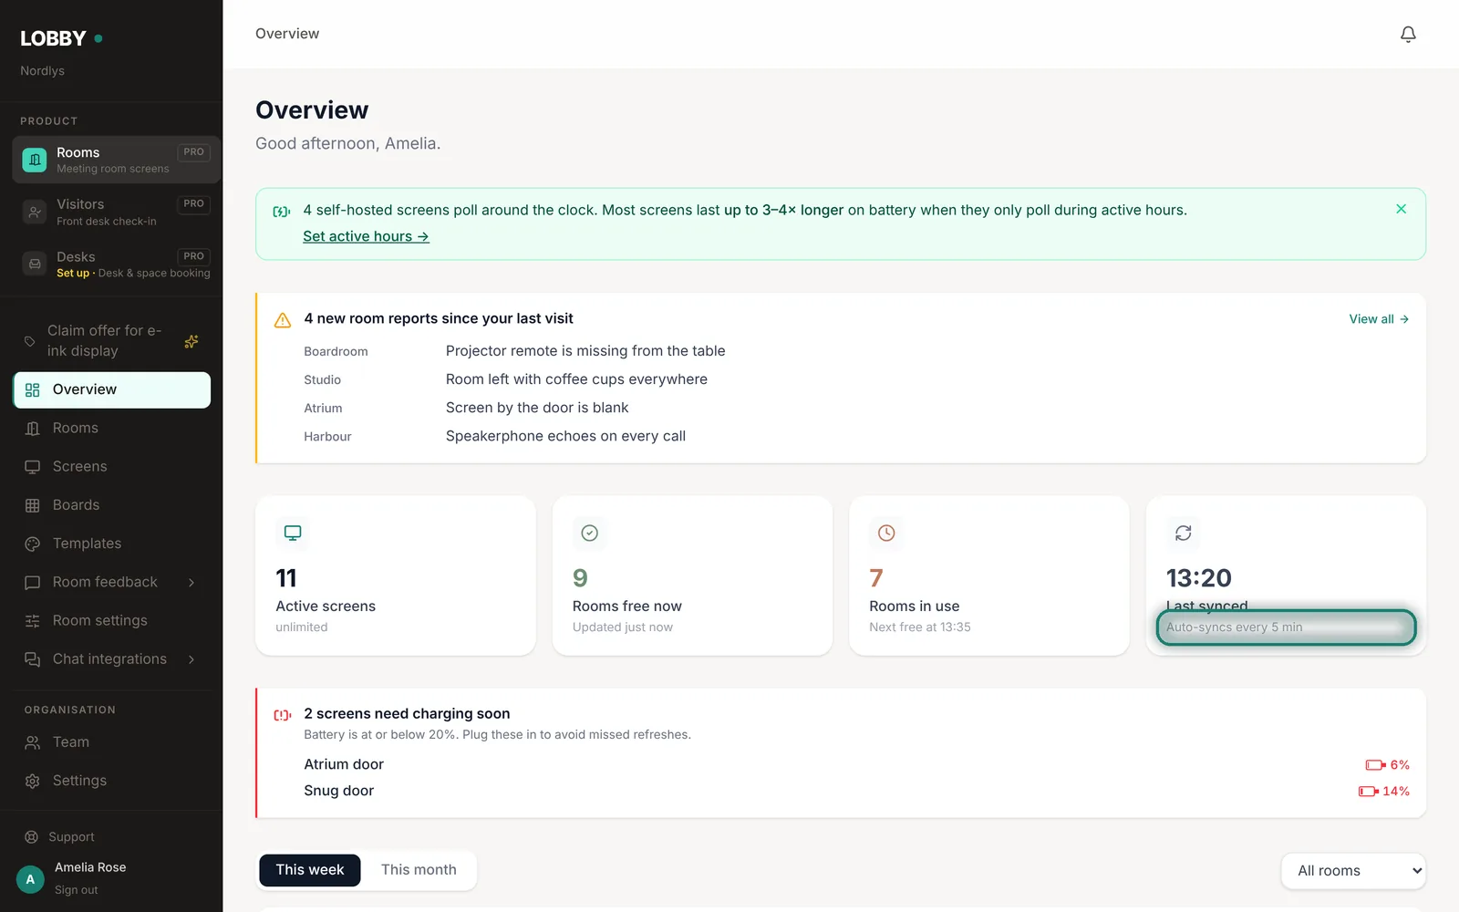
Task: Click the Atrium door 6% battery icon
Action: [x=1375, y=765]
